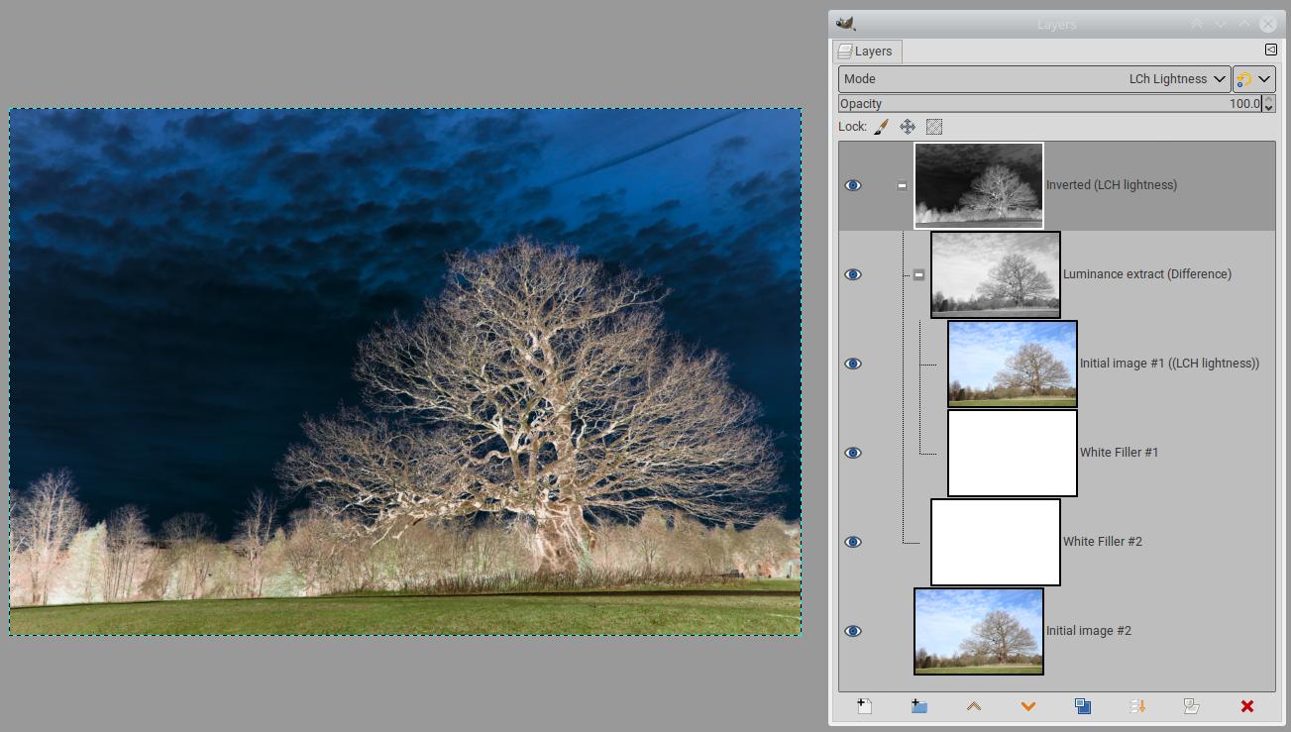Create a new layer
The height and width of the screenshot is (732, 1291).
[x=864, y=706]
